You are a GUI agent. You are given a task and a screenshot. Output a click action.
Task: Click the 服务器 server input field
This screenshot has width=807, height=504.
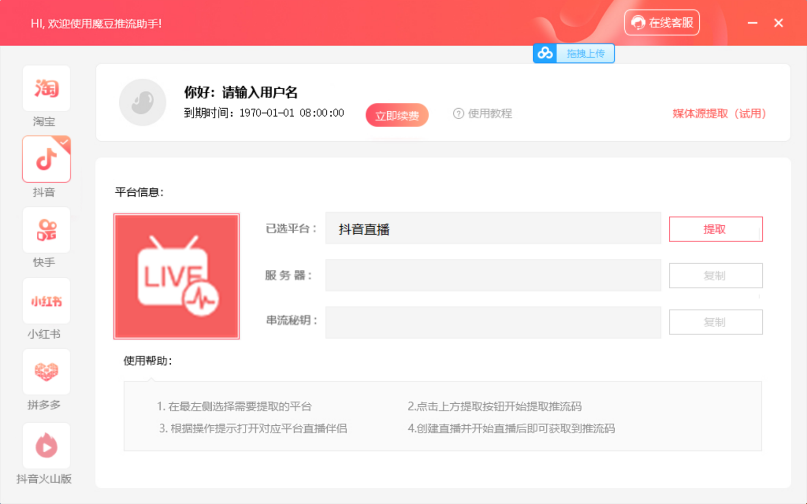point(493,275)
